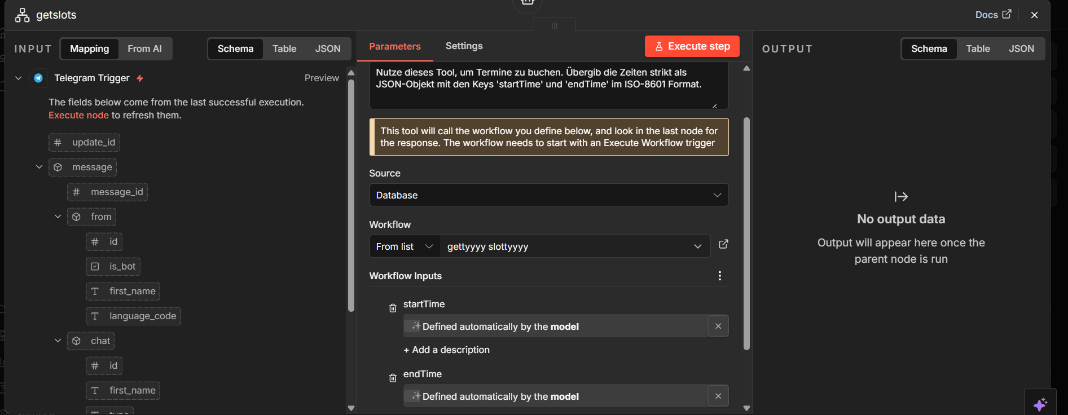Clear endTime model-defined value

[718, 396]
